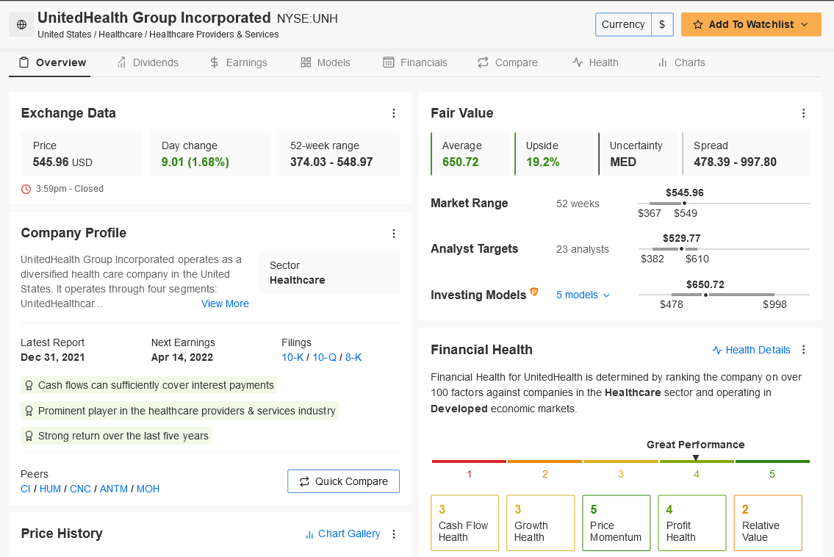Open the Company Profile three-dot menu
The image size is (834, 557).
point(394,234)
